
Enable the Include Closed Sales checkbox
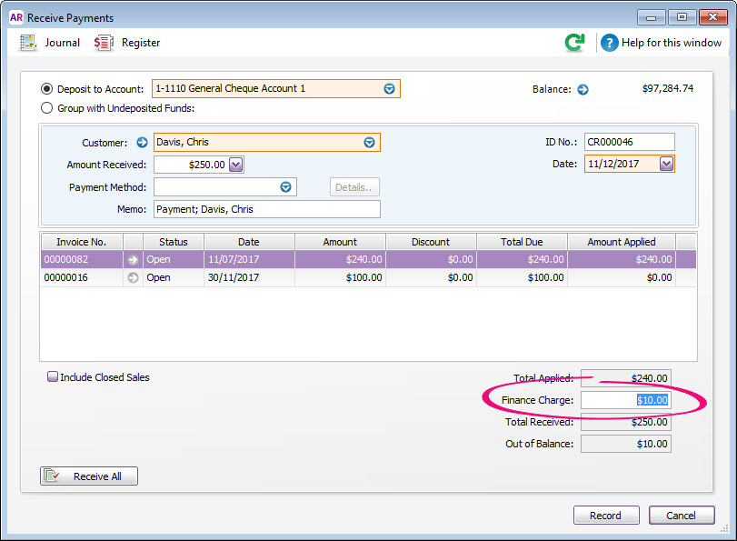pyautogui.click(x=53, y=376)
